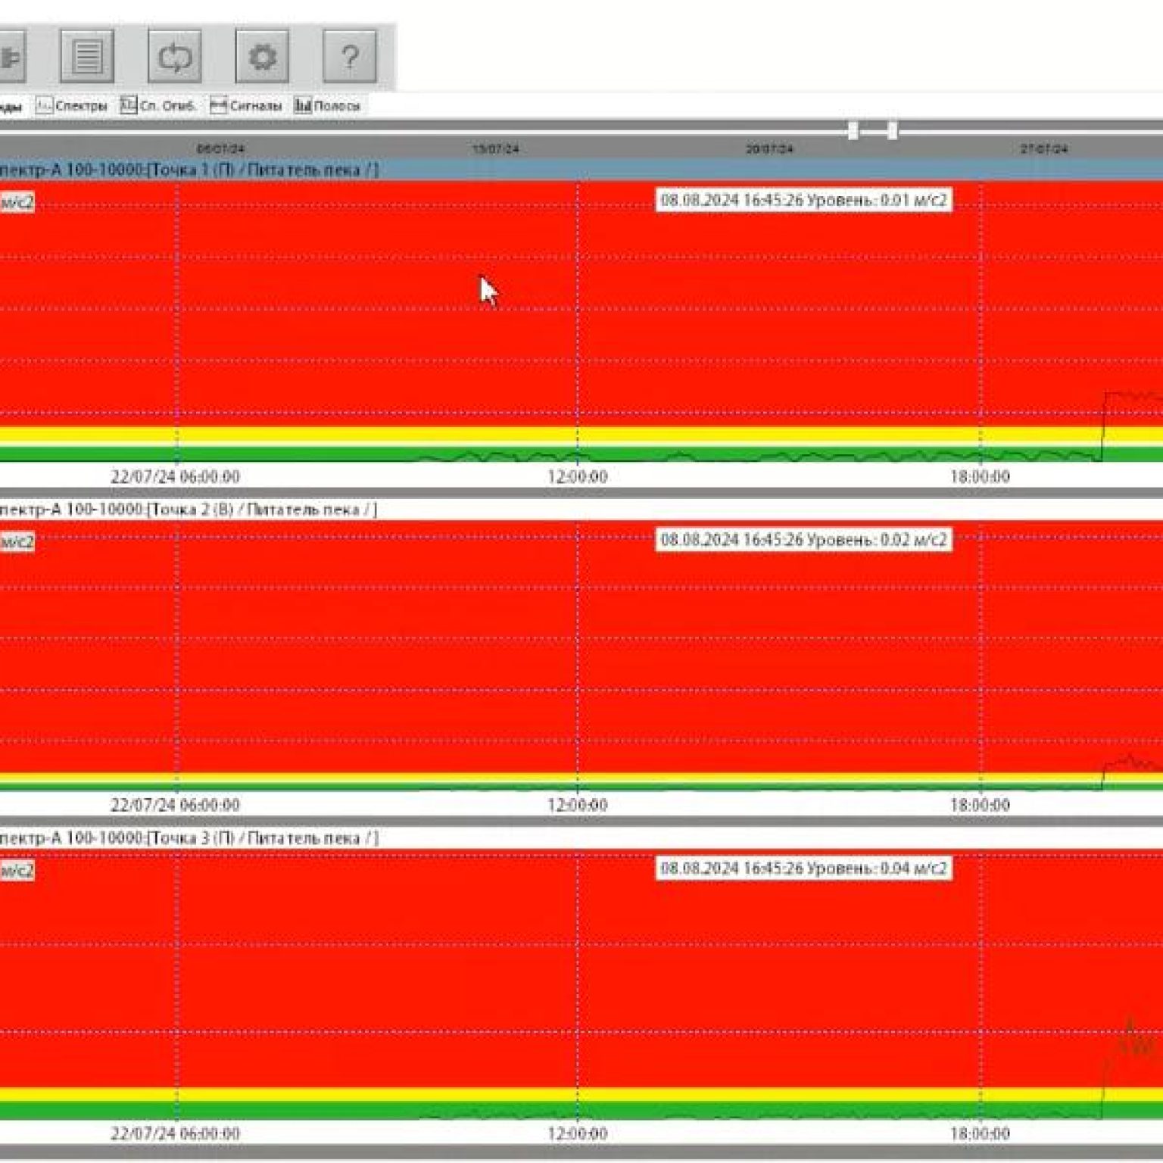The width and height of the screenshot is (1163, 1163).
Task: Select the Точка 2 (В) chart header
Action: [x=189, y=510]
